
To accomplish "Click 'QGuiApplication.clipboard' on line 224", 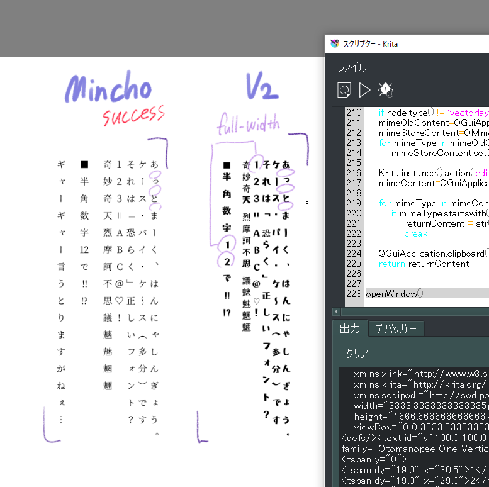I will [431, 254].
